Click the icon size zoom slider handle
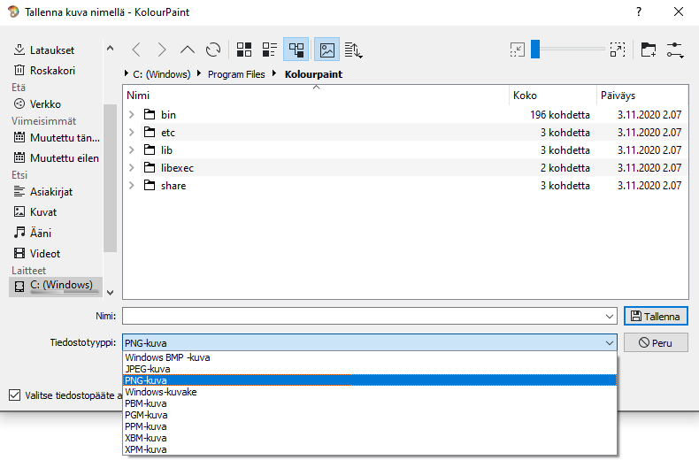Screen dimensions: 699x460 (x=535, y=50)
